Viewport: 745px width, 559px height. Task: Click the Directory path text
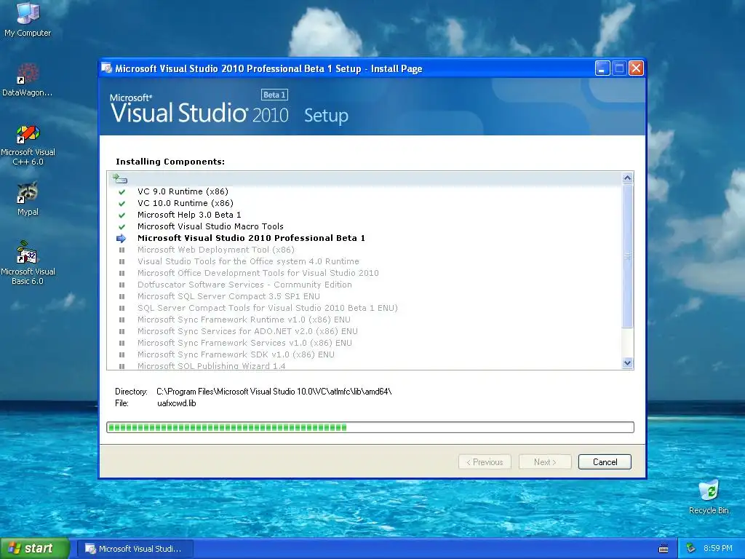click(274, 392)
